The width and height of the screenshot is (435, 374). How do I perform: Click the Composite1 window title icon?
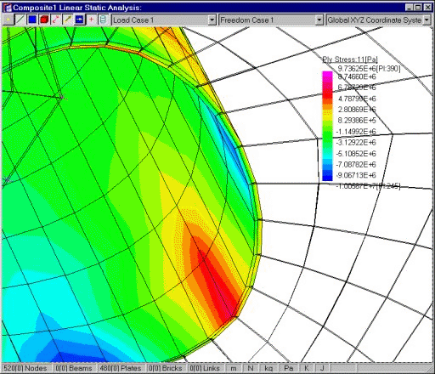[x=7, y=8]
